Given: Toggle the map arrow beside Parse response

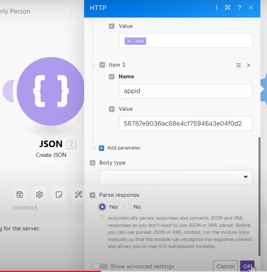Looking at the screenshot, I should [93, 195].
